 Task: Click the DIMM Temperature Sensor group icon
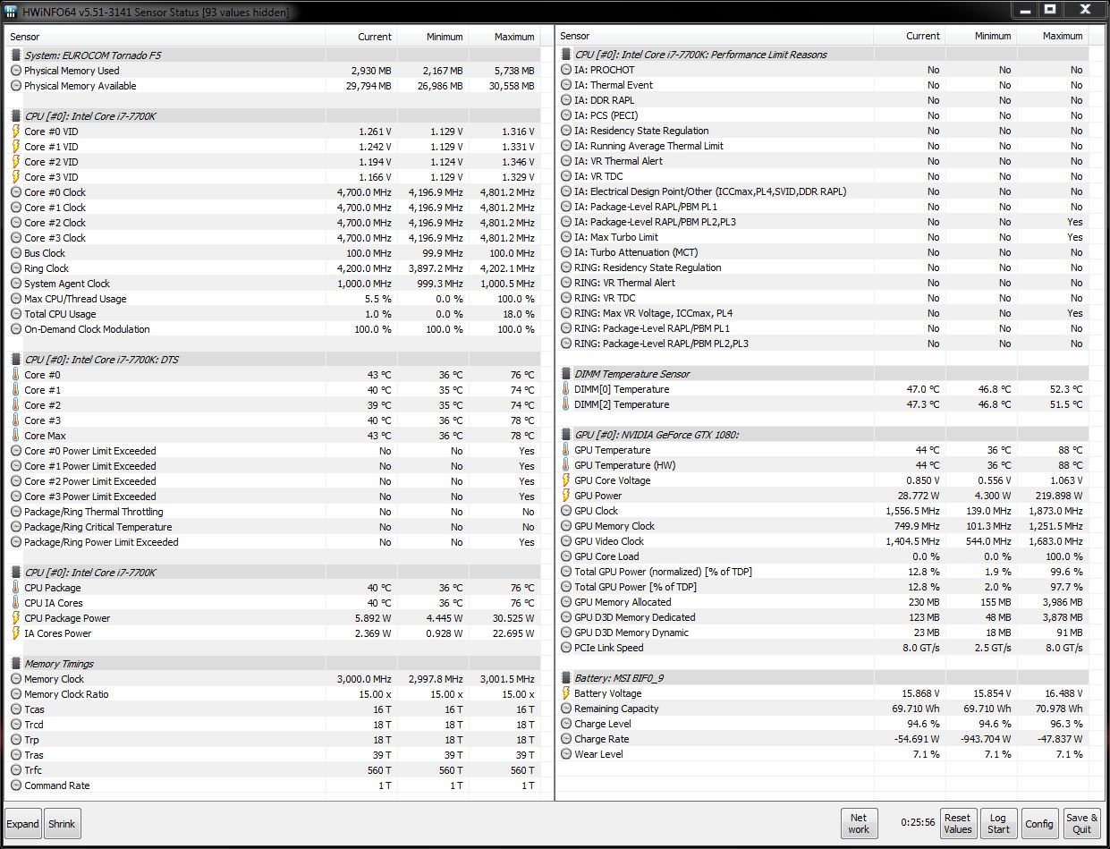[x=566, y=374]
